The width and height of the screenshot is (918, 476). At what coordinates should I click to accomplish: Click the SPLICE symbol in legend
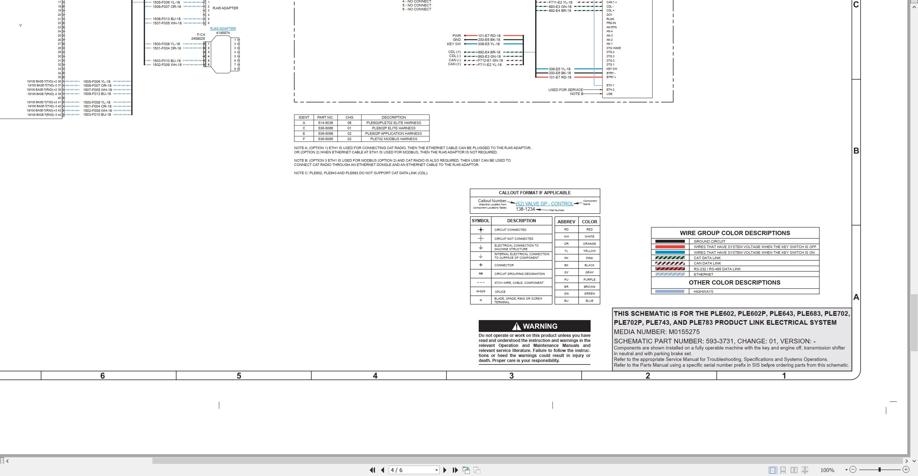(x=481, y=291)
